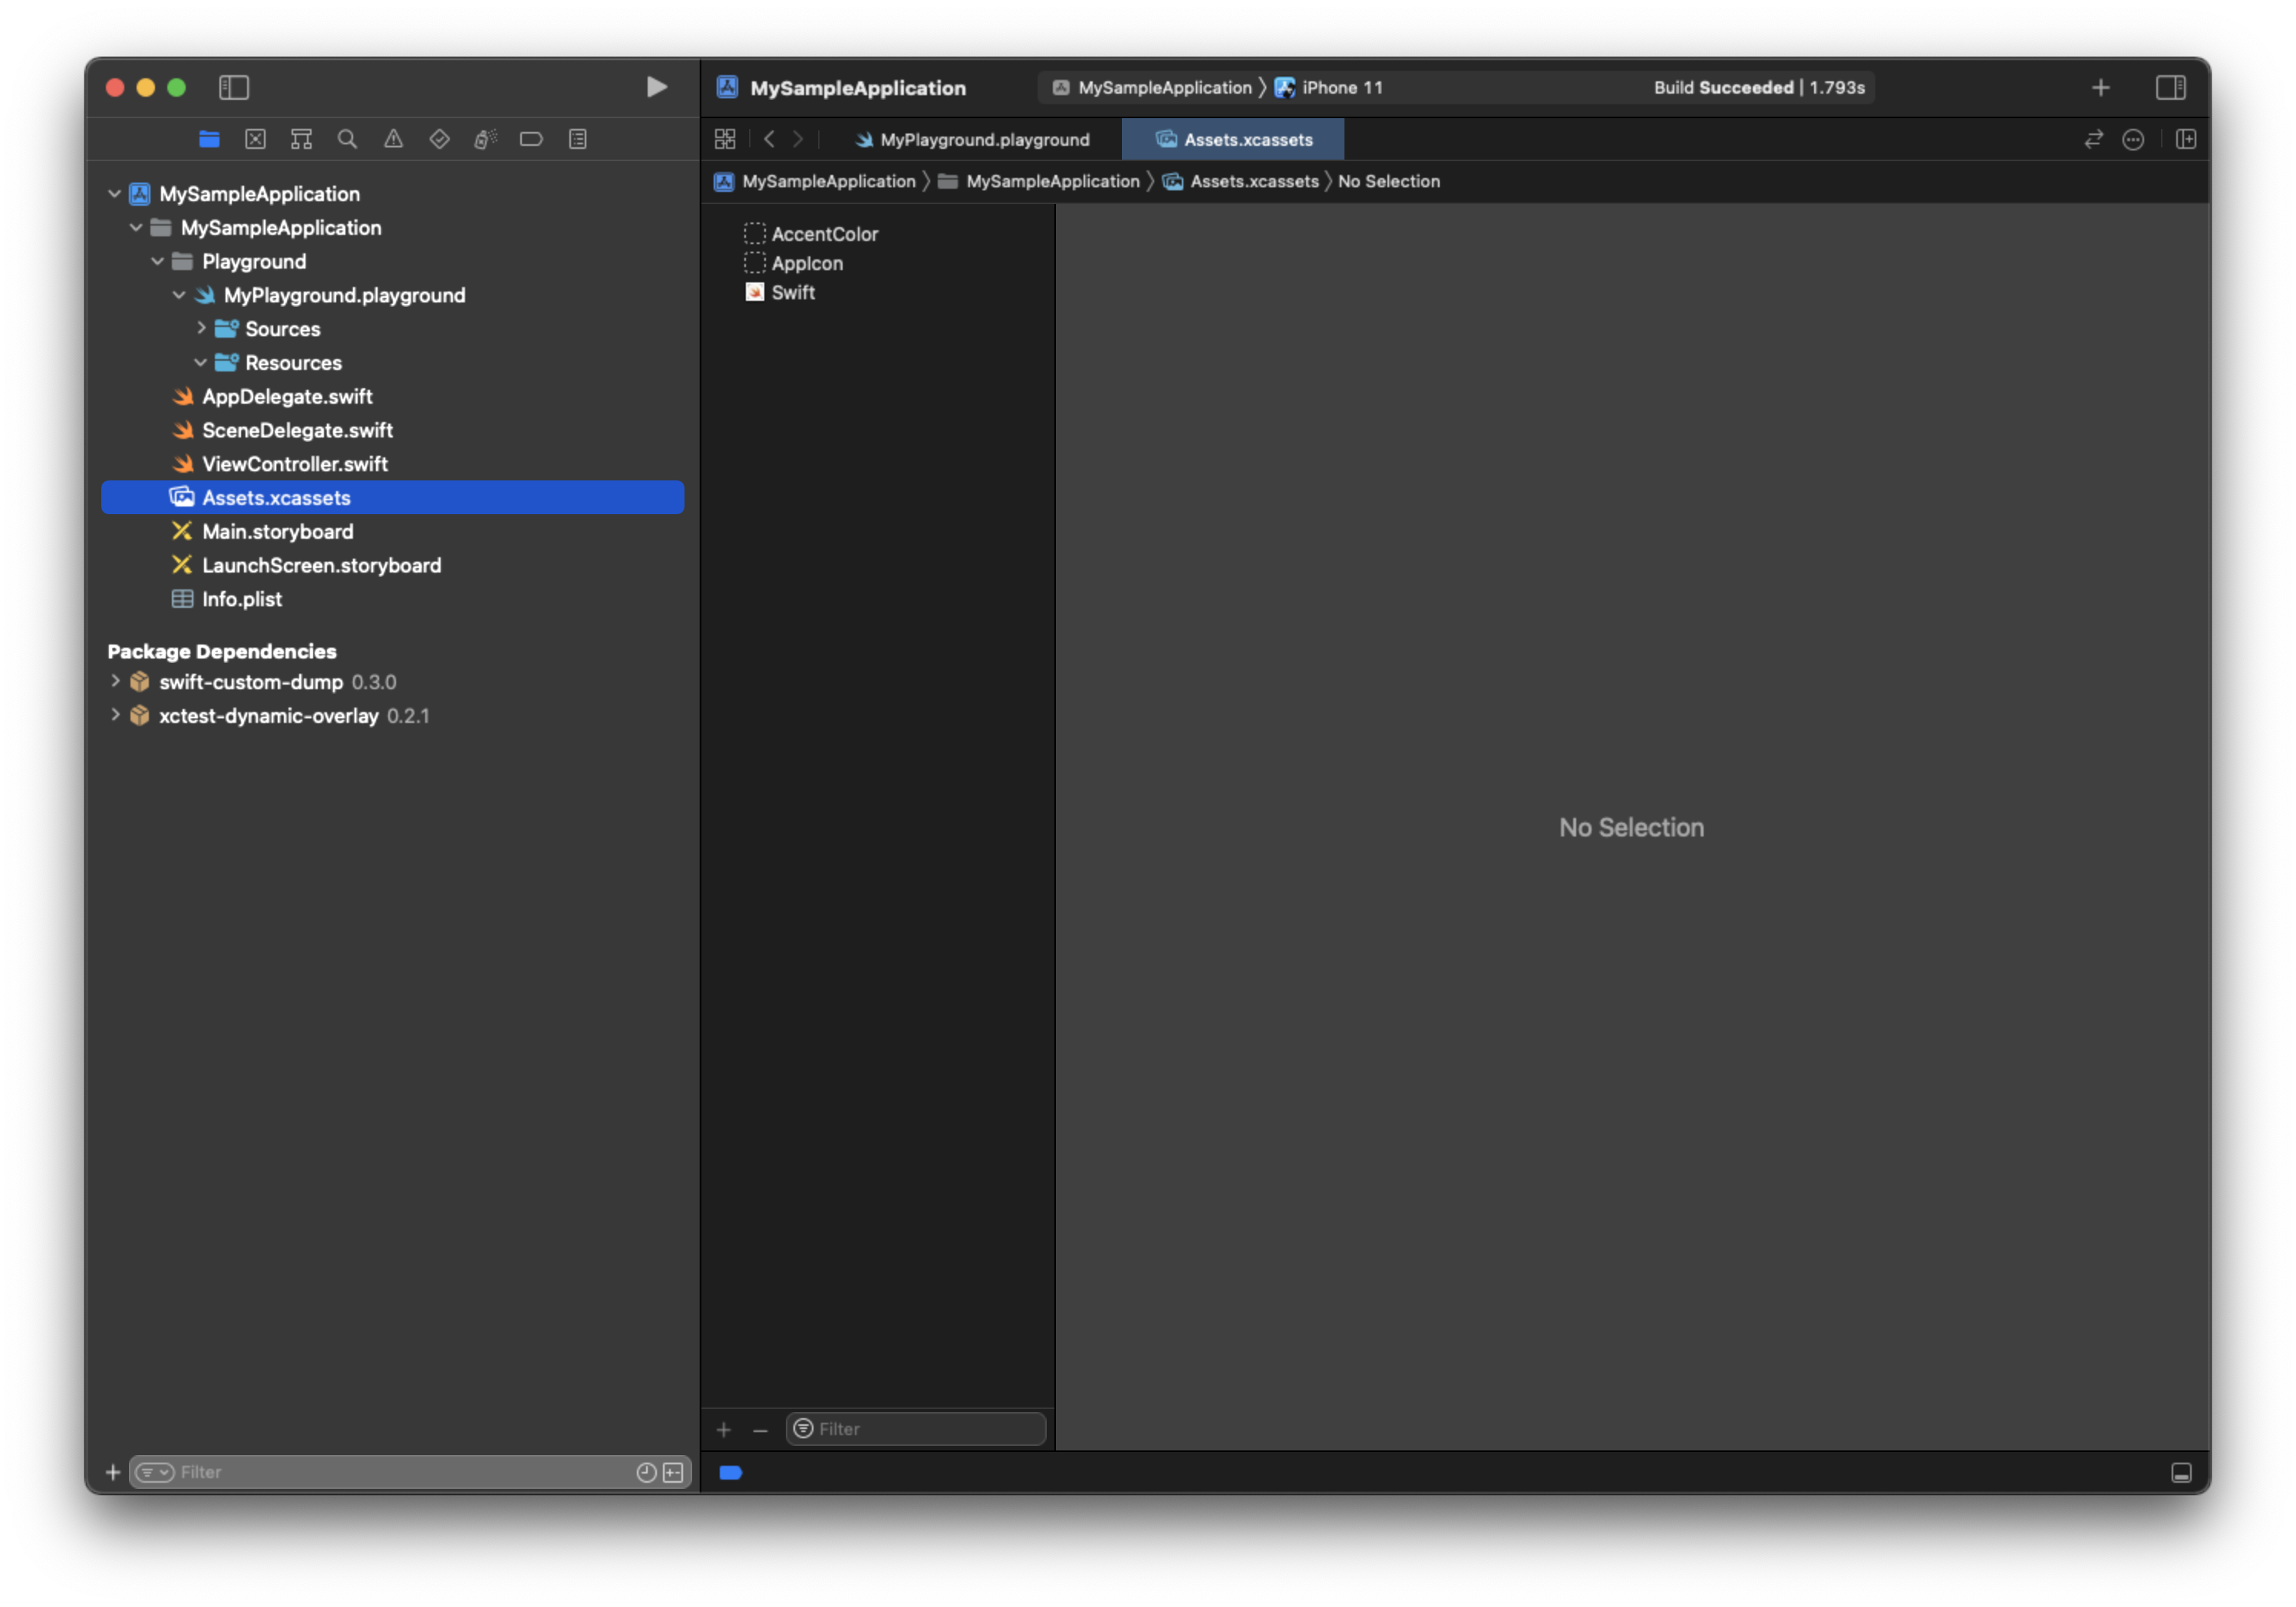Open the Debug navigator icon
The image size is (2296, 1607).
tap(485, 139)
